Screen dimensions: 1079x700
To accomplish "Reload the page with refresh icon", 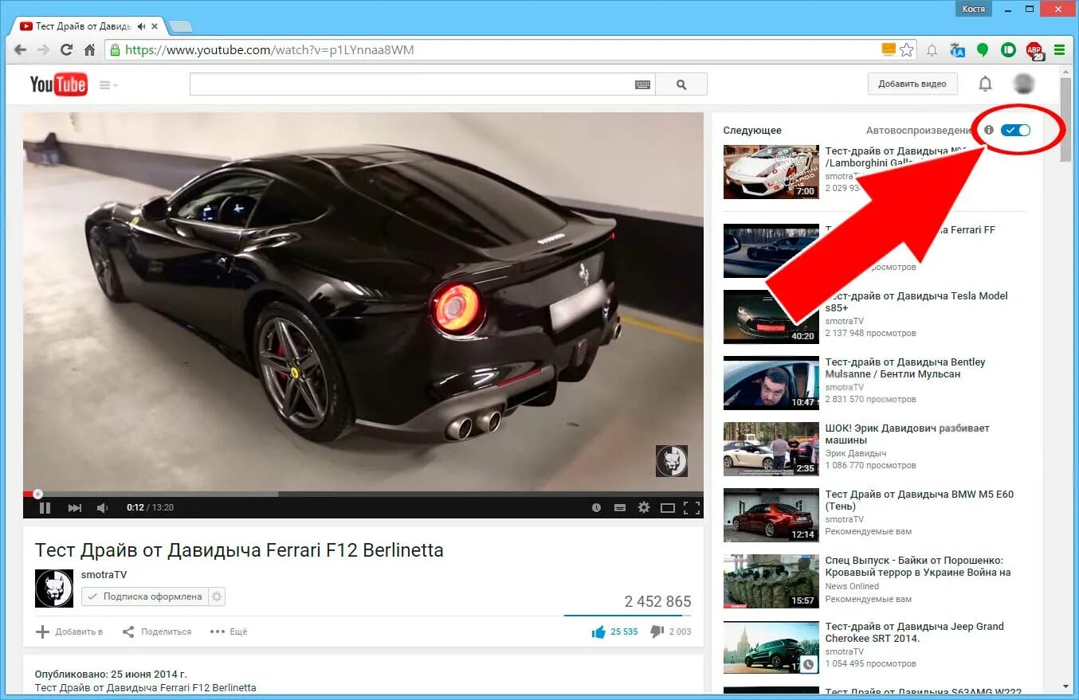I will pyautogui.click(x=67, y=50).
